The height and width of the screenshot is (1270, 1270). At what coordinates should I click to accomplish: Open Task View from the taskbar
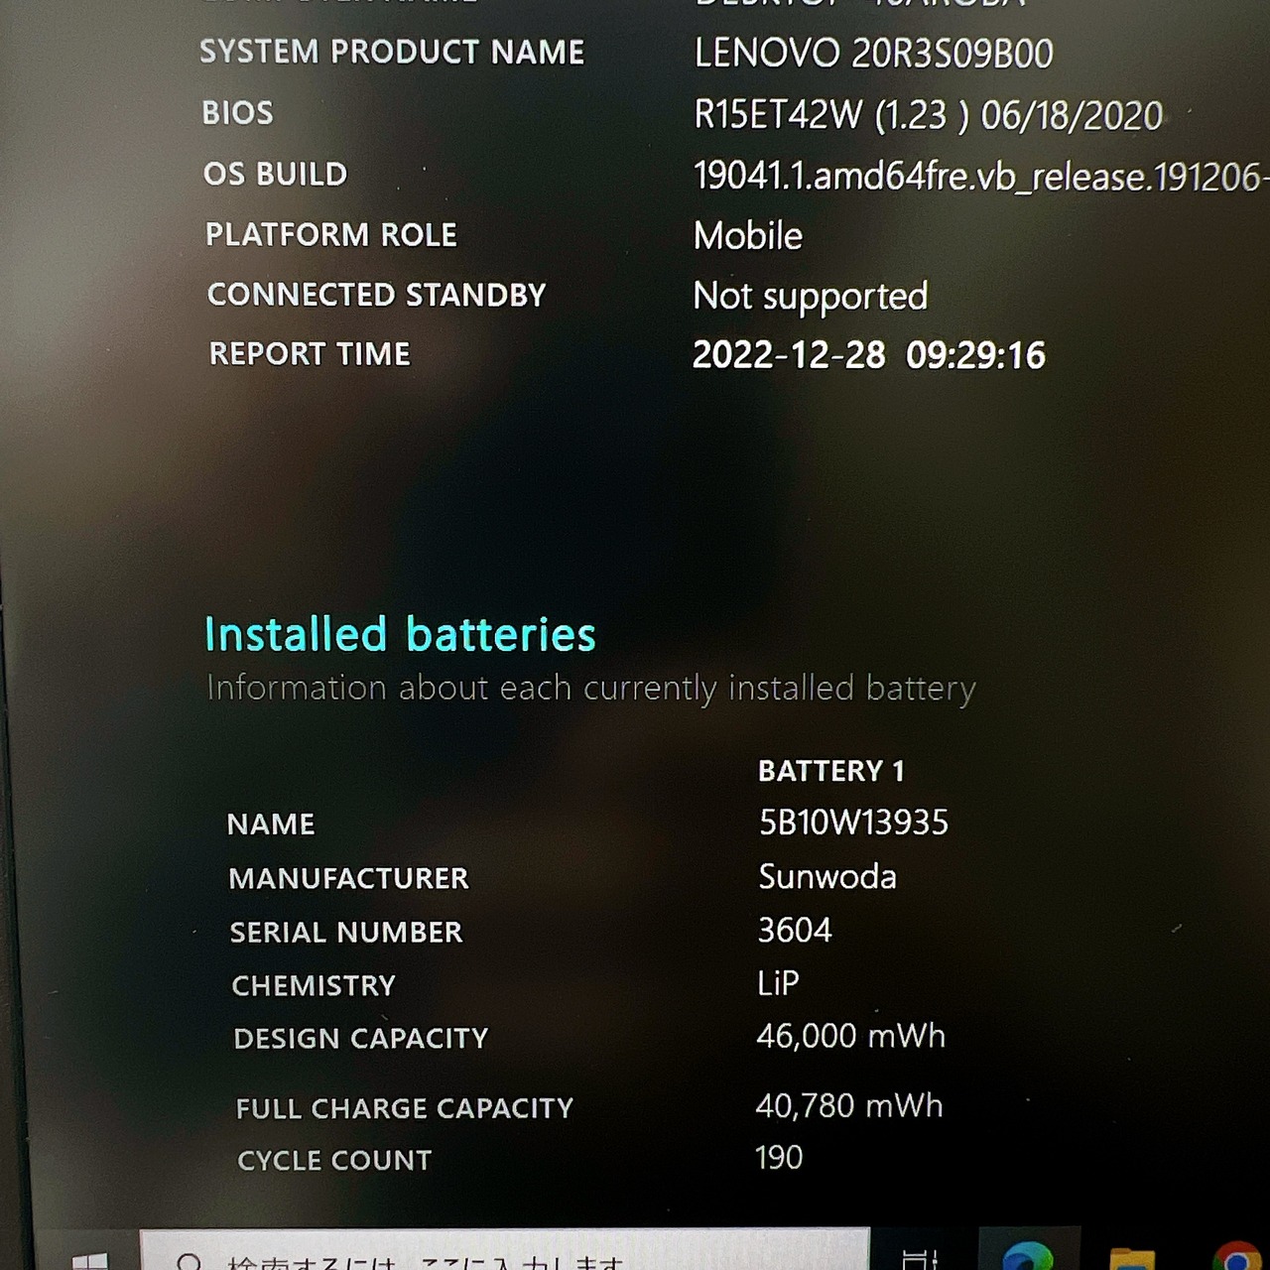920,1260
